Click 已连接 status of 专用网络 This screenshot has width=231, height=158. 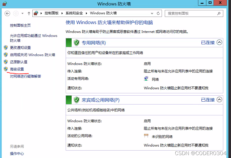(x=208, y=43)
